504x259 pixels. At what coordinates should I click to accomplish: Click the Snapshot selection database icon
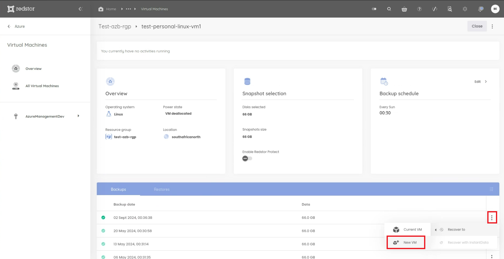pyautogui.click(x=247, y=81)
